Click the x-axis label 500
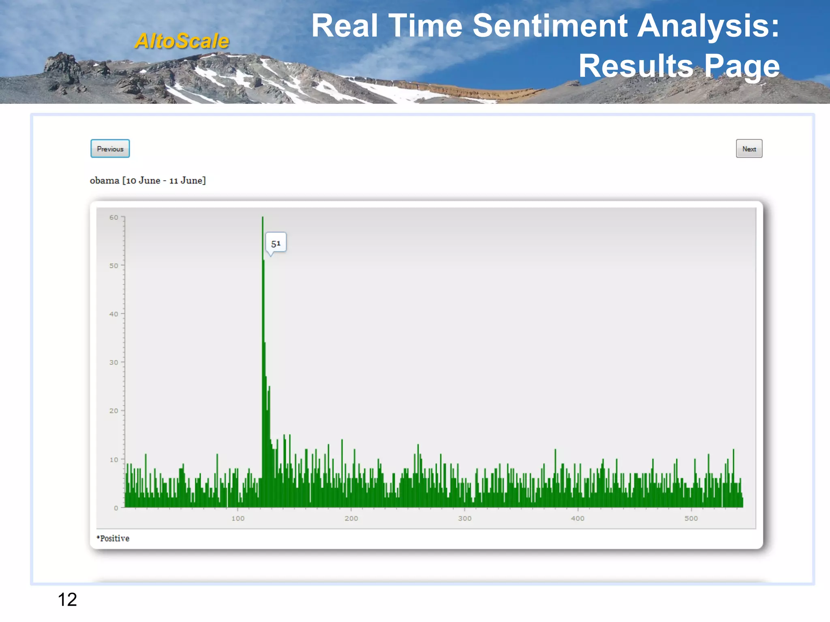The image size is (830, 622). 691,518
